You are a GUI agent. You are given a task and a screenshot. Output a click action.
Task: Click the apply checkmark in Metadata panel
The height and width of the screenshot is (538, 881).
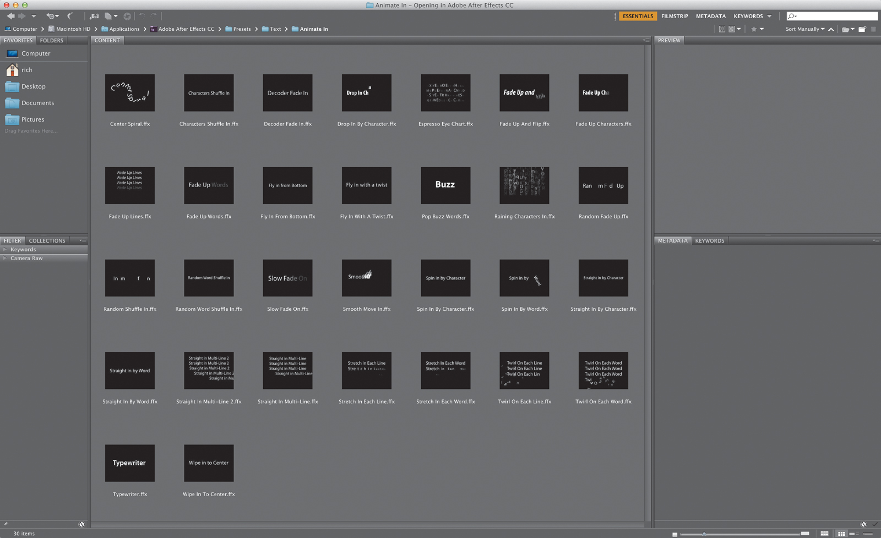pos(875,524)
